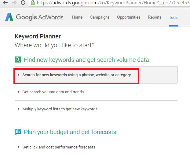Screen dimensions: 190x157
Task: Go back with the browser back arrow
Action: coord(5,2)
